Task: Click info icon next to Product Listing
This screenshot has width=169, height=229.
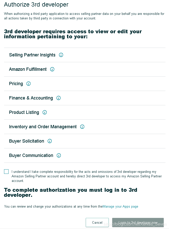Action: 45,112
